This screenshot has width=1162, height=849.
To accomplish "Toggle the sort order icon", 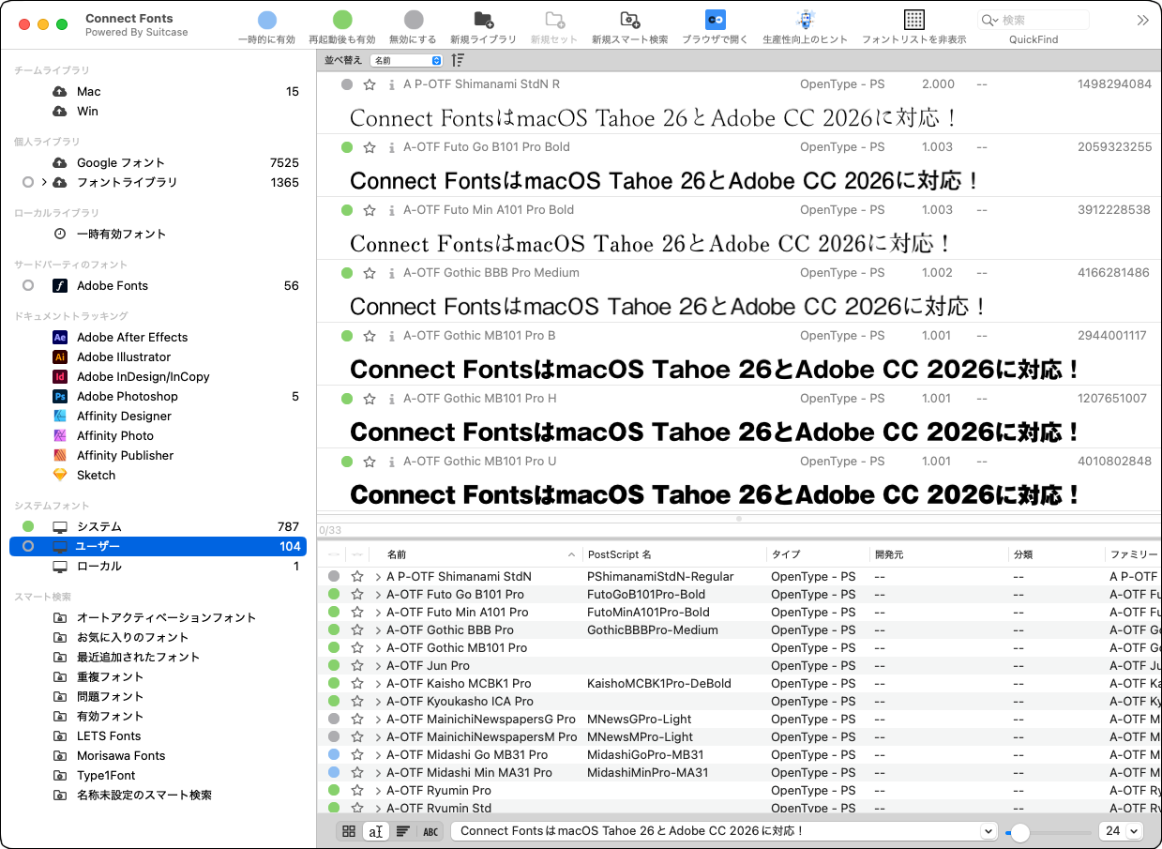I will tap(458, 60).
